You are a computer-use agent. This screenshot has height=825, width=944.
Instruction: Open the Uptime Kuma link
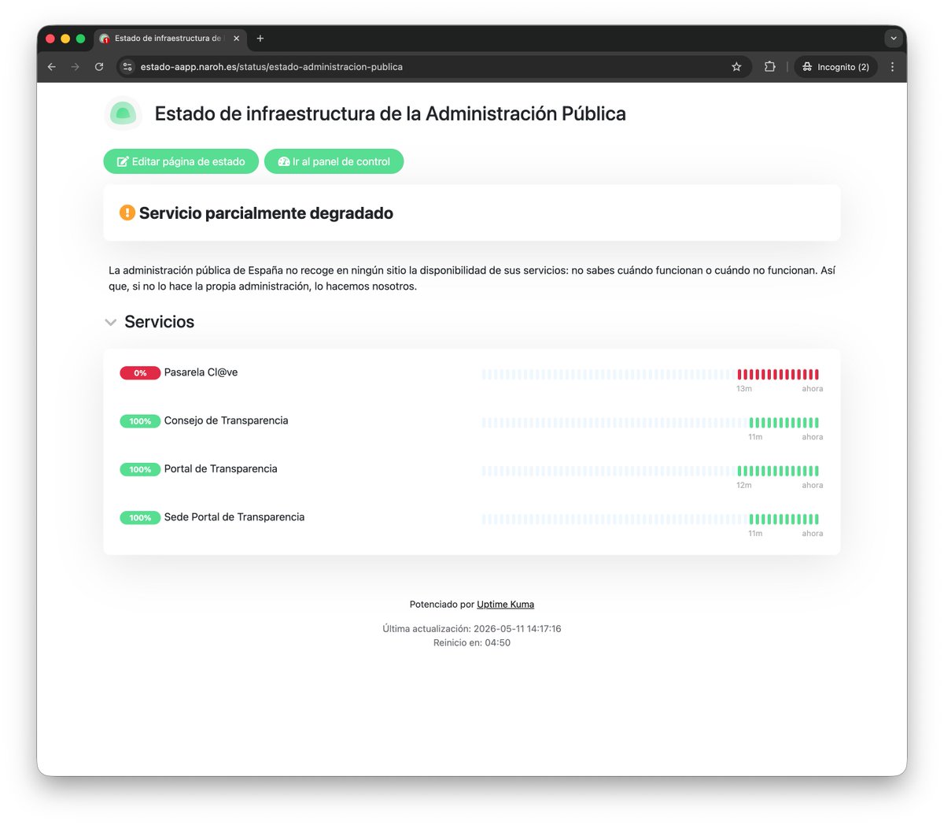(505, 605)
